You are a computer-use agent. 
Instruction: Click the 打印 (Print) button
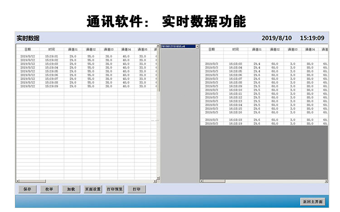click(x=136, y=190)
